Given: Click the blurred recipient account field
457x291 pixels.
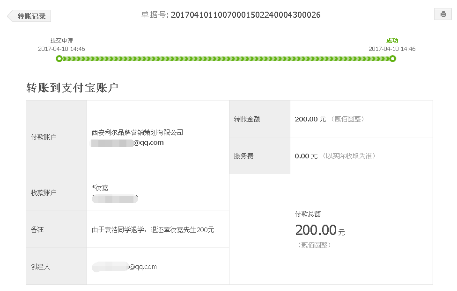Looking at the screenshot, I should pos(115,199).
